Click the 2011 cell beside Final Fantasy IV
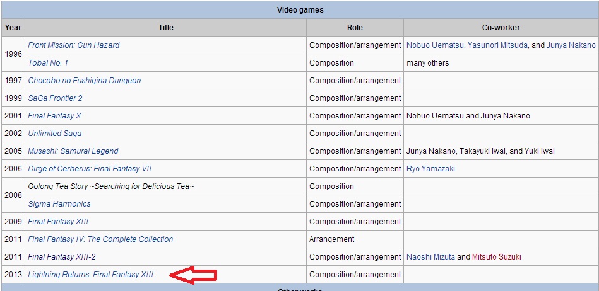Viewport: 599px width, 291px height. (13, 239)
